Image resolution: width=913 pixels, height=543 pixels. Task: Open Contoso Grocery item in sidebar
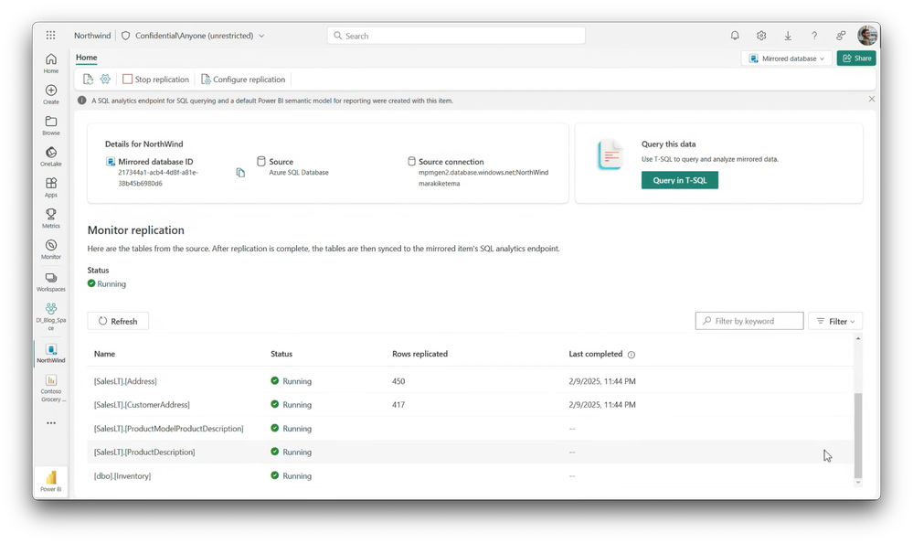point(51,388)
